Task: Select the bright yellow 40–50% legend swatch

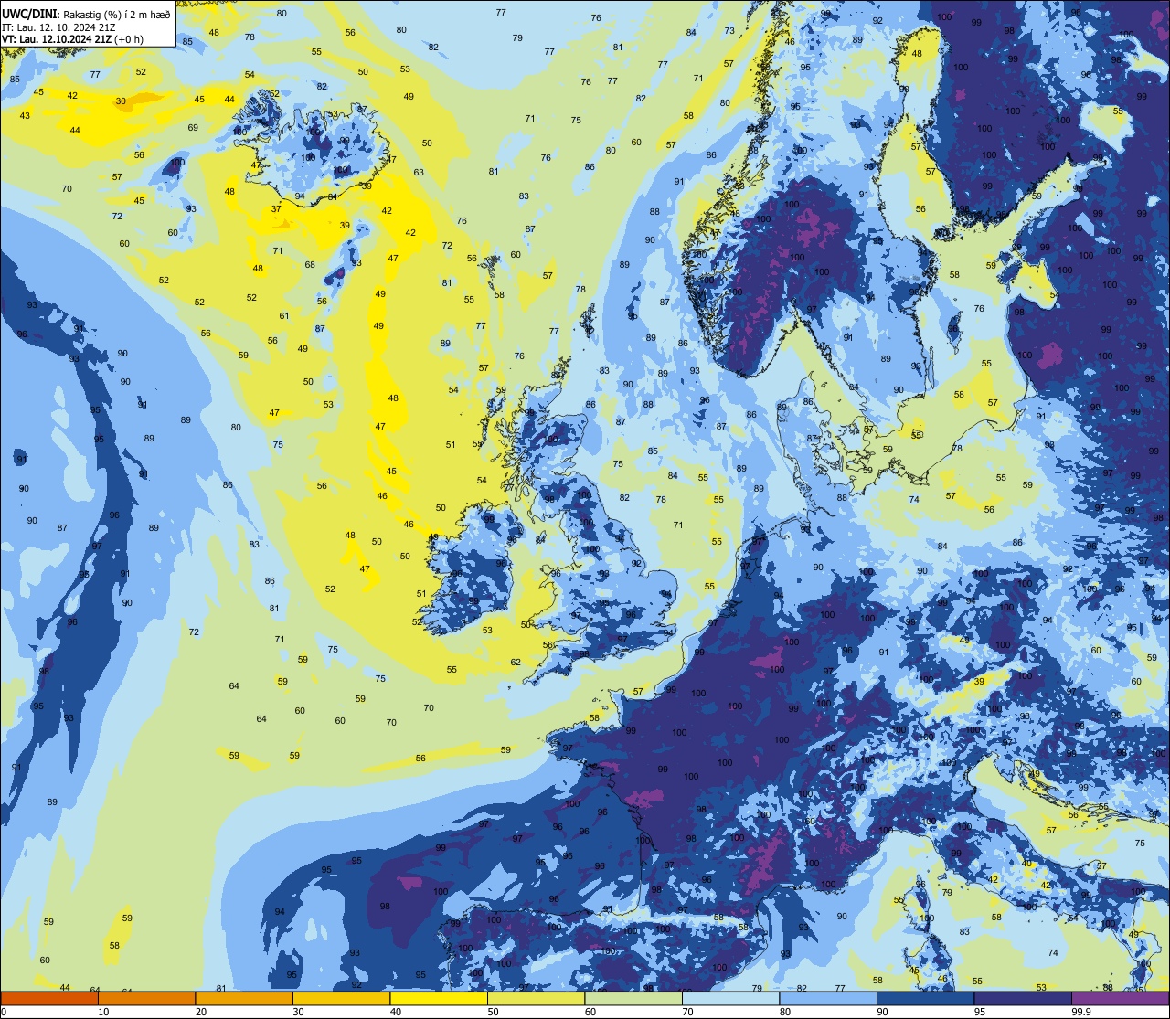Action: (x=439, y=998)
